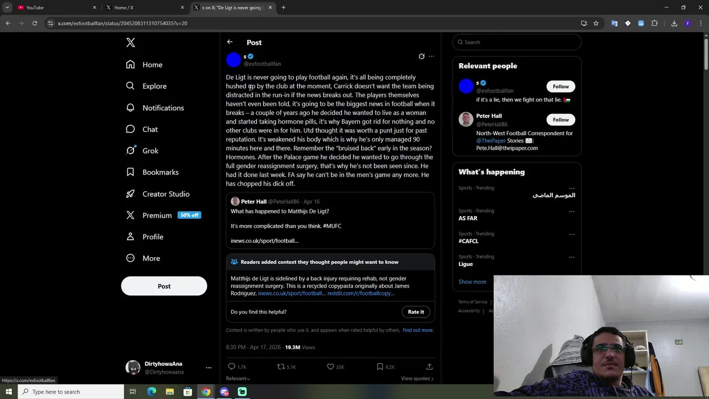Open the inews.co.uk link in the note
Viewport: 709px width, 399px height.
click(292, 293)
